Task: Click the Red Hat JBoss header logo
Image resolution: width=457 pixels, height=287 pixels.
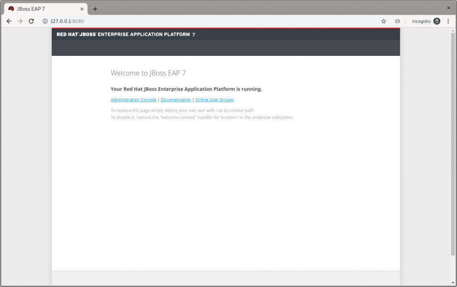Action: coord(125,34)
